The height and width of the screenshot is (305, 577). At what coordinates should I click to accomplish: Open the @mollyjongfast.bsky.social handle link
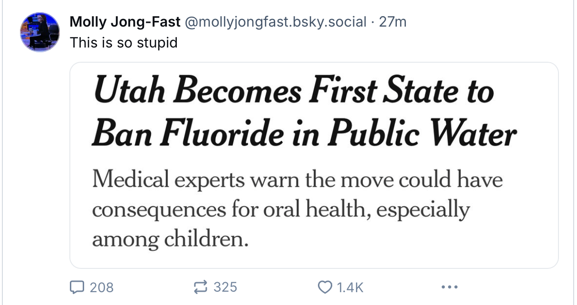tap(276, 22)
